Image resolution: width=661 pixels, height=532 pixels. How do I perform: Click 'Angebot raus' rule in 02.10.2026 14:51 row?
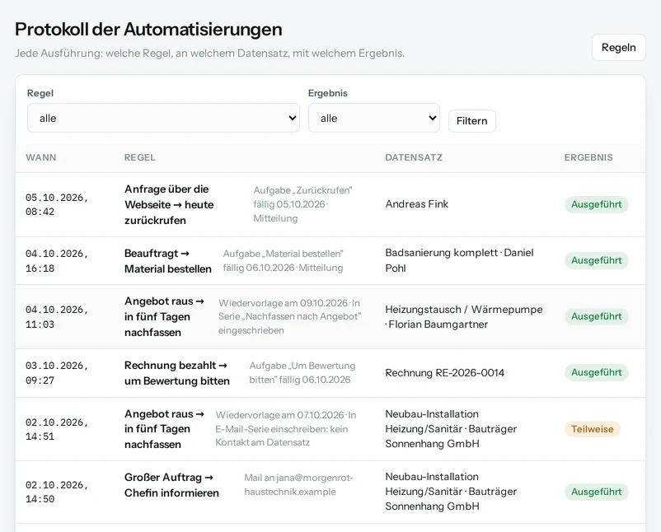click(164, 429)
